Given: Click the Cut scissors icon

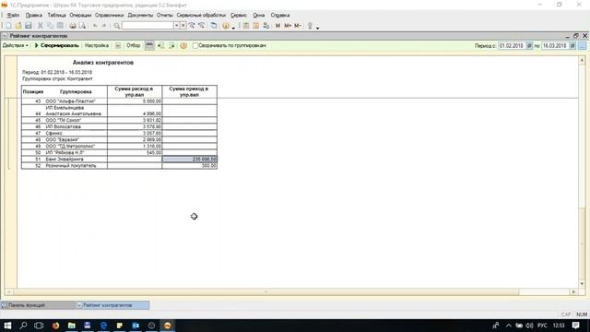Looking at the screenshot, I should tap(41, 26).
